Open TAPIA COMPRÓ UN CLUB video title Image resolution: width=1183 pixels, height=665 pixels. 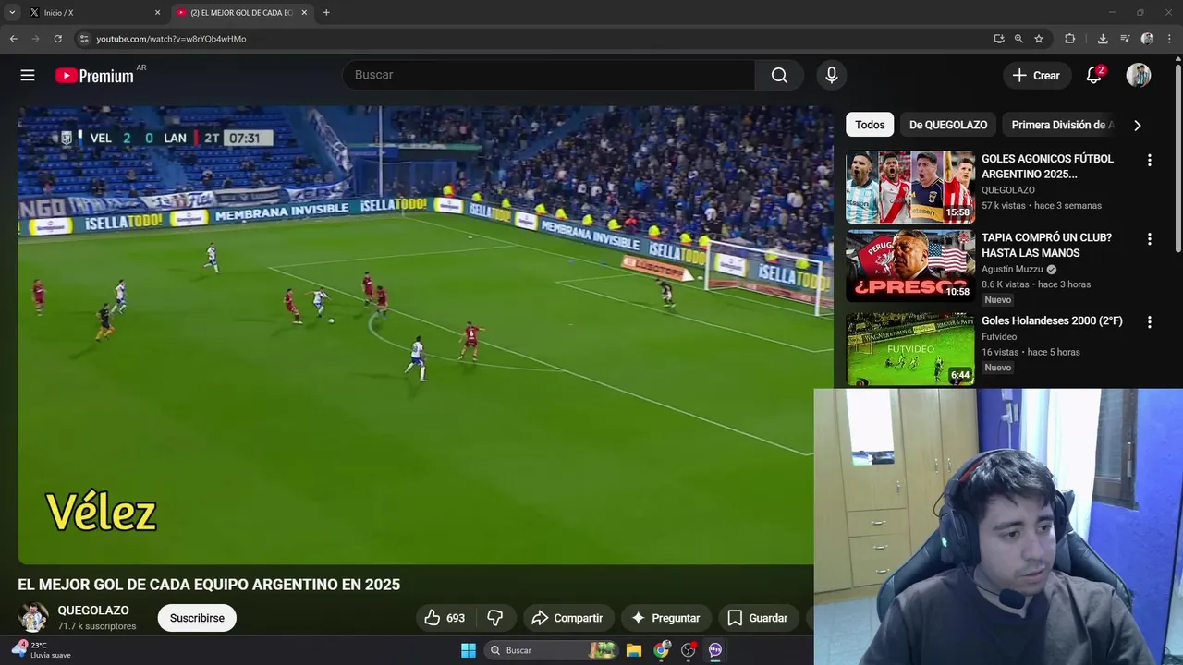pyautogui.click(x=1046, y=245)
